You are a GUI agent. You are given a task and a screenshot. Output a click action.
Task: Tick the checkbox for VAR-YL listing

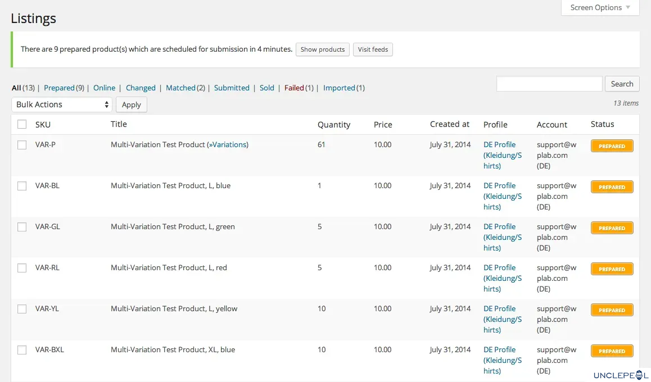click(22, 309)
